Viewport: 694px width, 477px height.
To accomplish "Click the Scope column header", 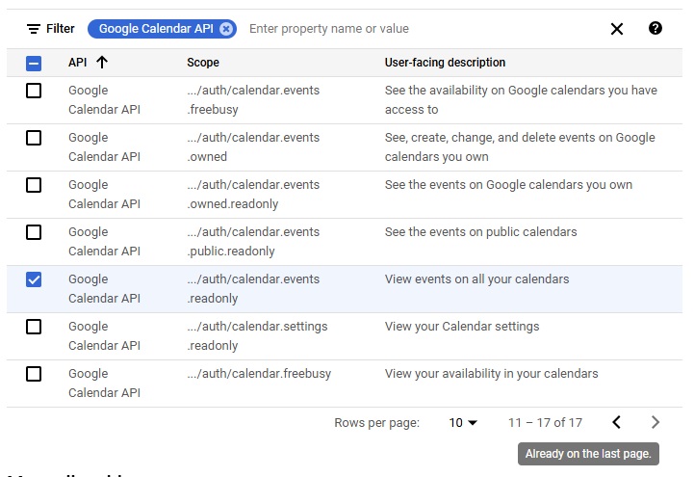I will 203,63.
